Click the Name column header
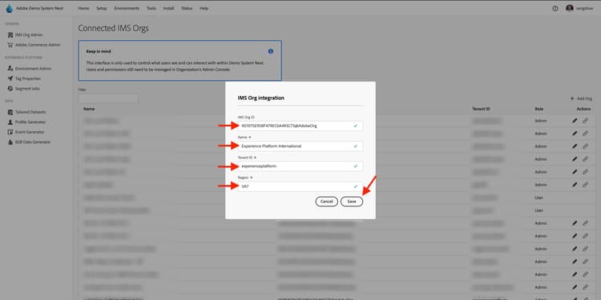601x300 pixels. [89, 109]
